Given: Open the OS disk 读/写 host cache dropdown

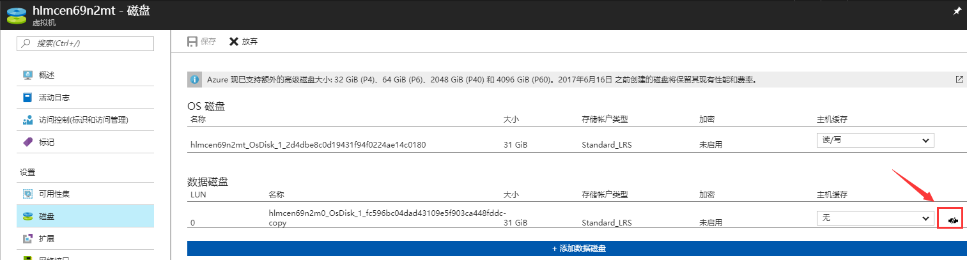Looking at the screenshot, I should [875, 141].
